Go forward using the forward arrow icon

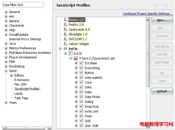[166, 5]
